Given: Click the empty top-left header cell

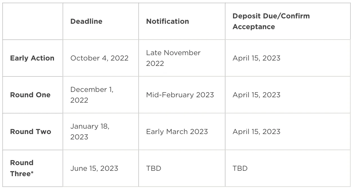Looking at the screenshot, I should [x=33, y=21].
